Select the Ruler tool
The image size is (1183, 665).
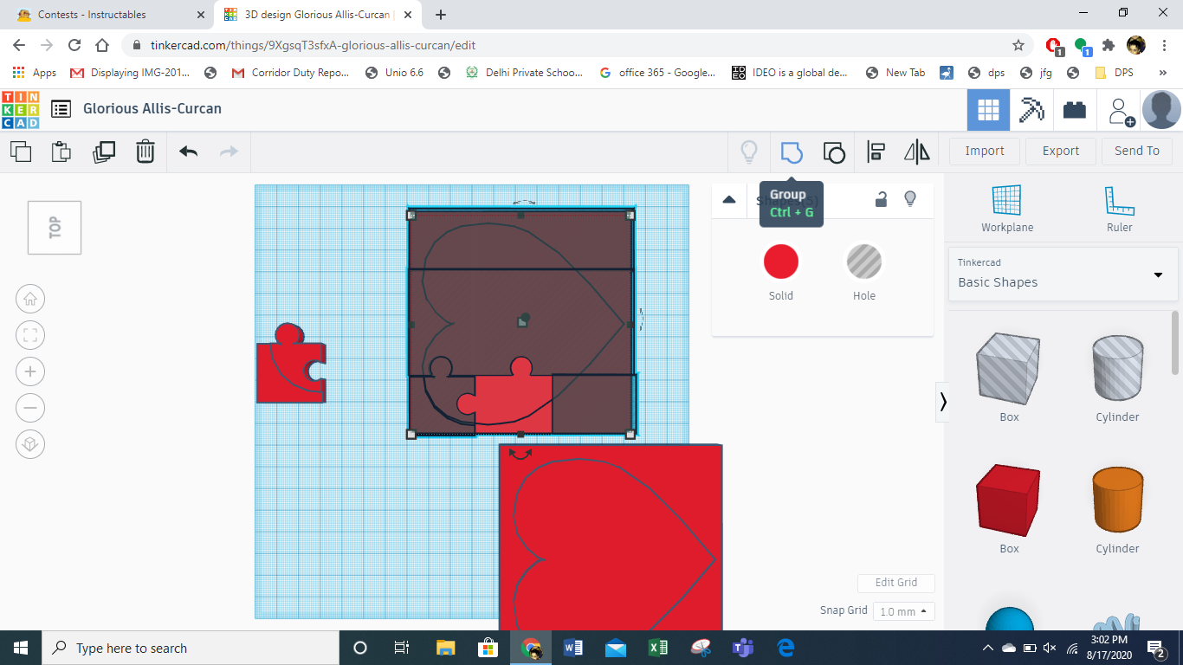click(x=1120, y=210)
